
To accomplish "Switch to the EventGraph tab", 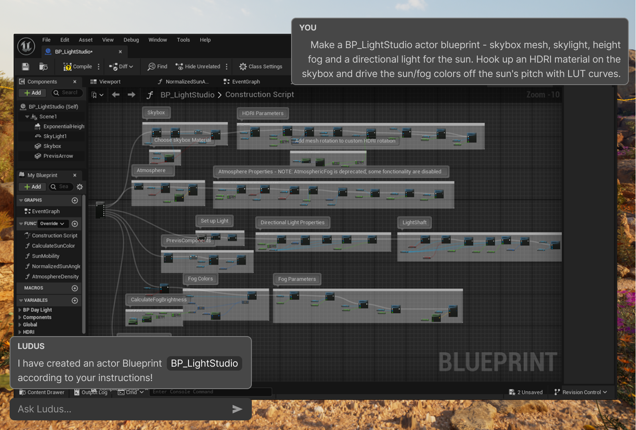I will click(242, 82).
